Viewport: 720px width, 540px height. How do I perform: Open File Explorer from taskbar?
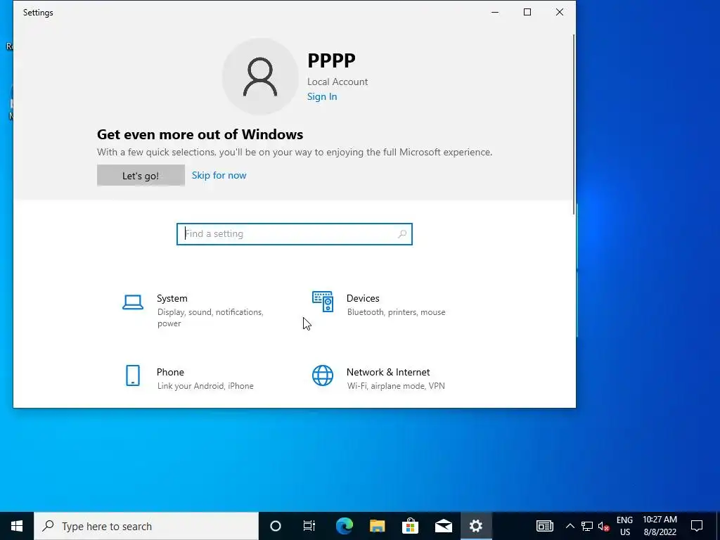click(377, 526)
